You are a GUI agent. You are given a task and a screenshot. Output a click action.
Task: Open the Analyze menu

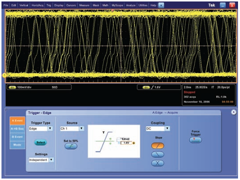click(x=131, y=5)
